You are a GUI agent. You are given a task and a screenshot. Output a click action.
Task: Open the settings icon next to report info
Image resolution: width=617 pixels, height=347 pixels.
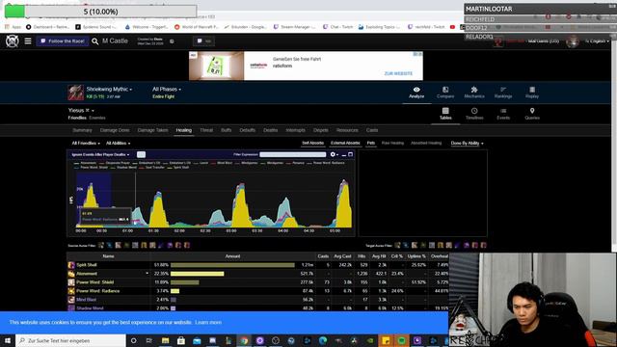[x=172, y=41]
